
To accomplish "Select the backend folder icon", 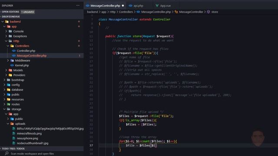I will 7,22.
